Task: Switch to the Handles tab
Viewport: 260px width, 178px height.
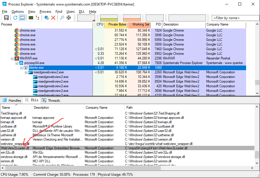Action: (12, 100)
